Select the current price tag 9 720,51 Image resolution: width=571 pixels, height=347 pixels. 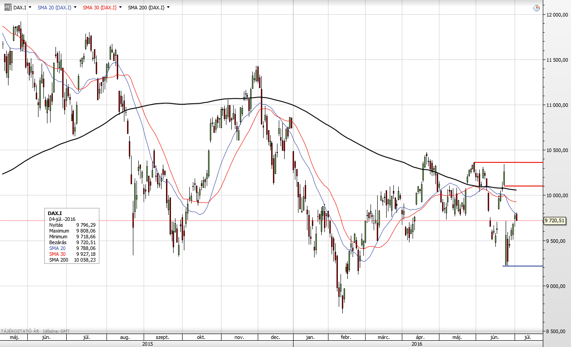(x=555, y=220)
